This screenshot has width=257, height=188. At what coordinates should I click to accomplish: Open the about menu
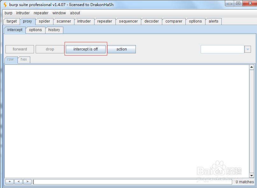pyautogui.click(x=75, y=13)
